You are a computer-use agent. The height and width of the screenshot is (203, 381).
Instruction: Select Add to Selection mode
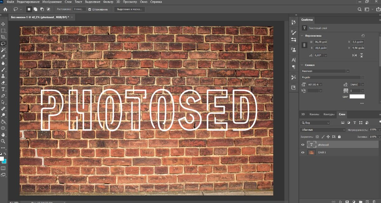point(36,10)
